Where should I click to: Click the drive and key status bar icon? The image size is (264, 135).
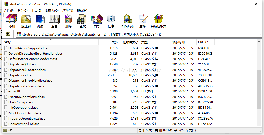(7, 130)
